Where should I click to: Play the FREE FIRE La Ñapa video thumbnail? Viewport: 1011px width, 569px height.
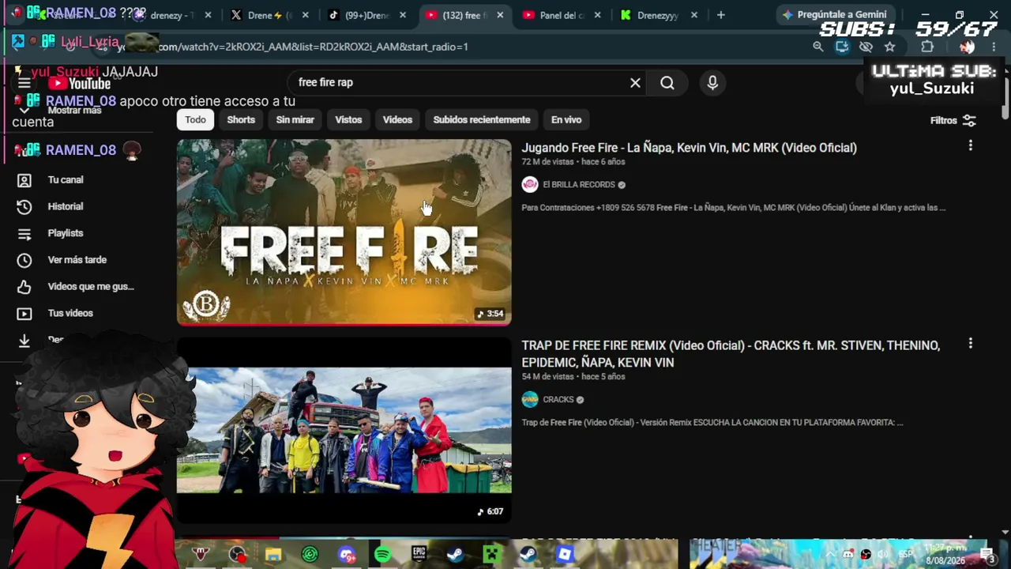coord(344,232)
